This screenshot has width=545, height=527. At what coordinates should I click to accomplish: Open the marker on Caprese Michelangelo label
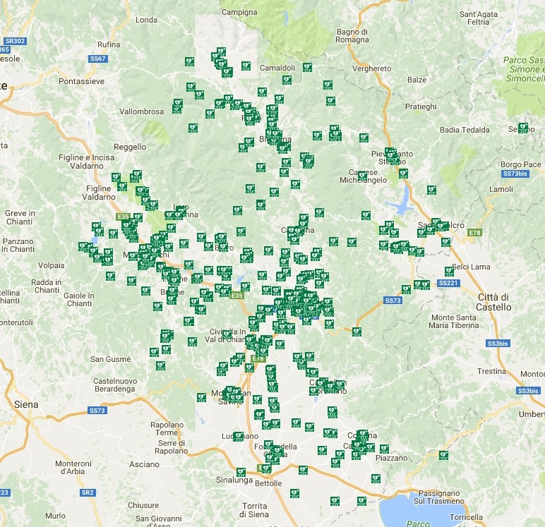(x=363, y=175)
